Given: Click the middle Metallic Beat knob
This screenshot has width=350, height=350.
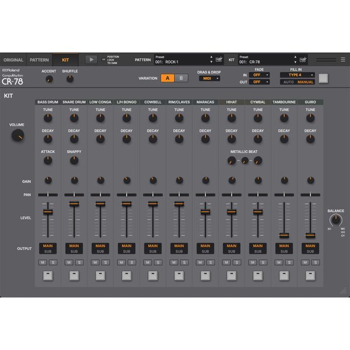Looking at the screenshot, I should [244, 160].
